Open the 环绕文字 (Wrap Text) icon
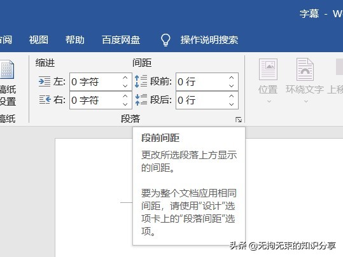 305,69
